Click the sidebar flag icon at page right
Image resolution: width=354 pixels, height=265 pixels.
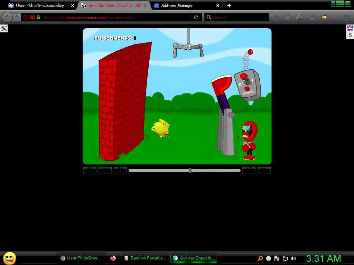click(x=350, y=28)
